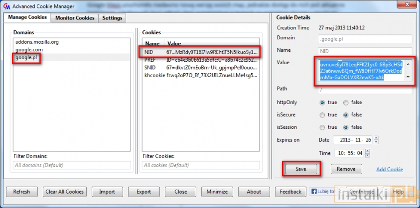Increase the expiry date with up arrow
The height and width of the screenshot is (208, 420).
[x=375, y=138]
